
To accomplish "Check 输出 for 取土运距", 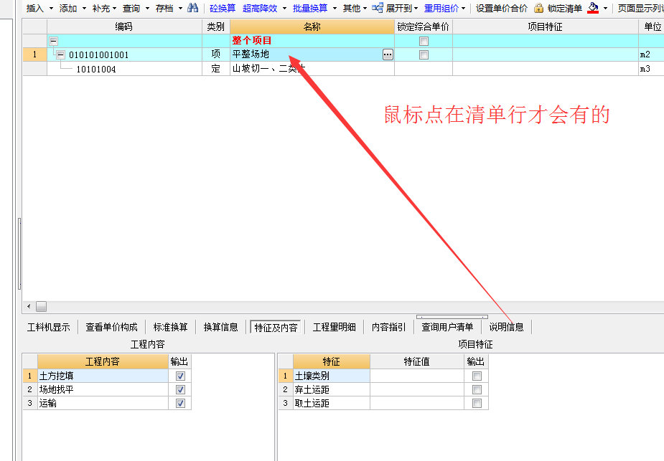I will [477, 403].
